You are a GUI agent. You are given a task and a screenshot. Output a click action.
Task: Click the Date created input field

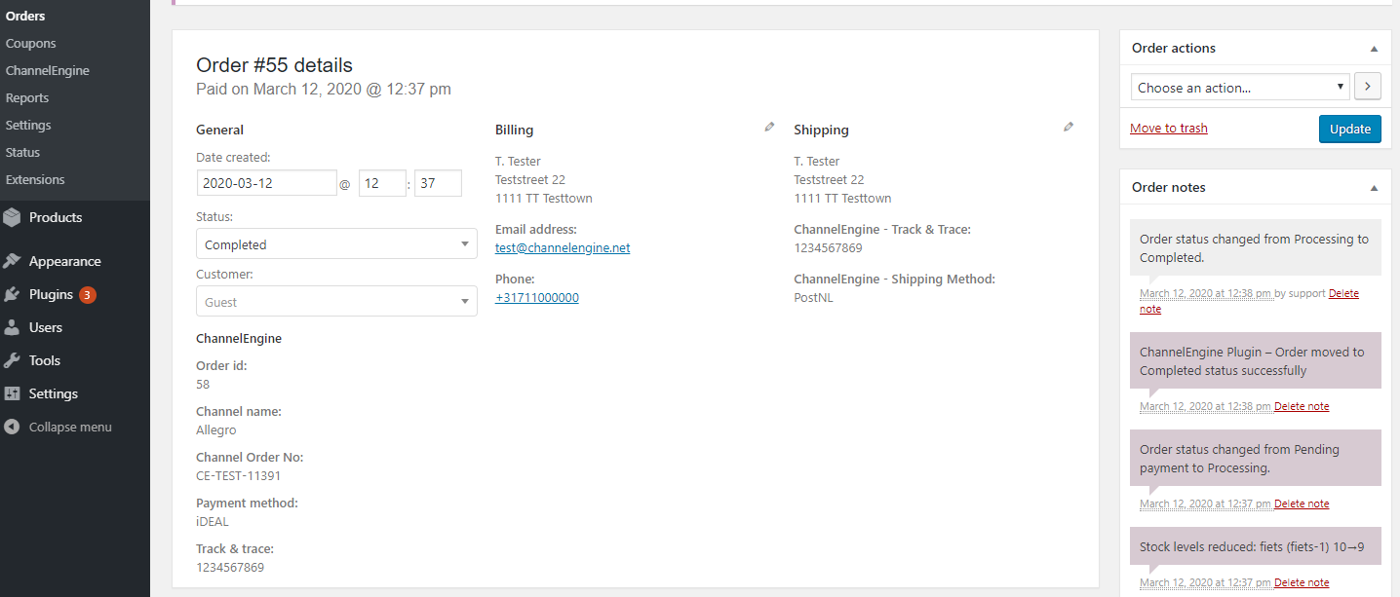[x=266, y=183]
